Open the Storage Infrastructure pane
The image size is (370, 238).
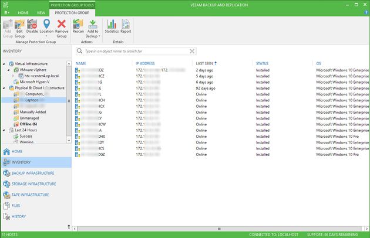[36, 184]
